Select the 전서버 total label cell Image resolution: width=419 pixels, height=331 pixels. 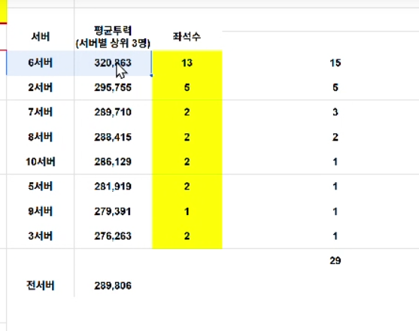(x=40, y=285)
